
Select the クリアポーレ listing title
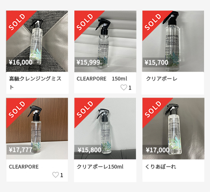click(162, 79)
